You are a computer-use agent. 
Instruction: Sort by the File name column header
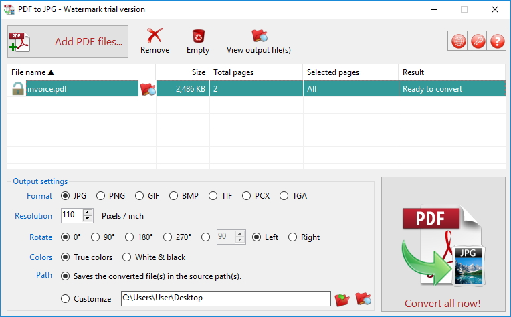click(x=81, y=72)
